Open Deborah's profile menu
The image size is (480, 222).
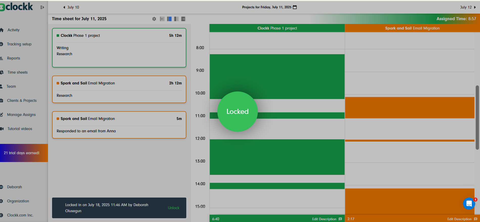[x=14, y=187]
